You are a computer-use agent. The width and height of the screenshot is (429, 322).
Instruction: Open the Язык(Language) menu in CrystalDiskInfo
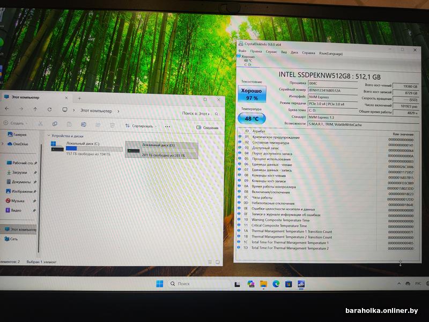tap(330, 54)
